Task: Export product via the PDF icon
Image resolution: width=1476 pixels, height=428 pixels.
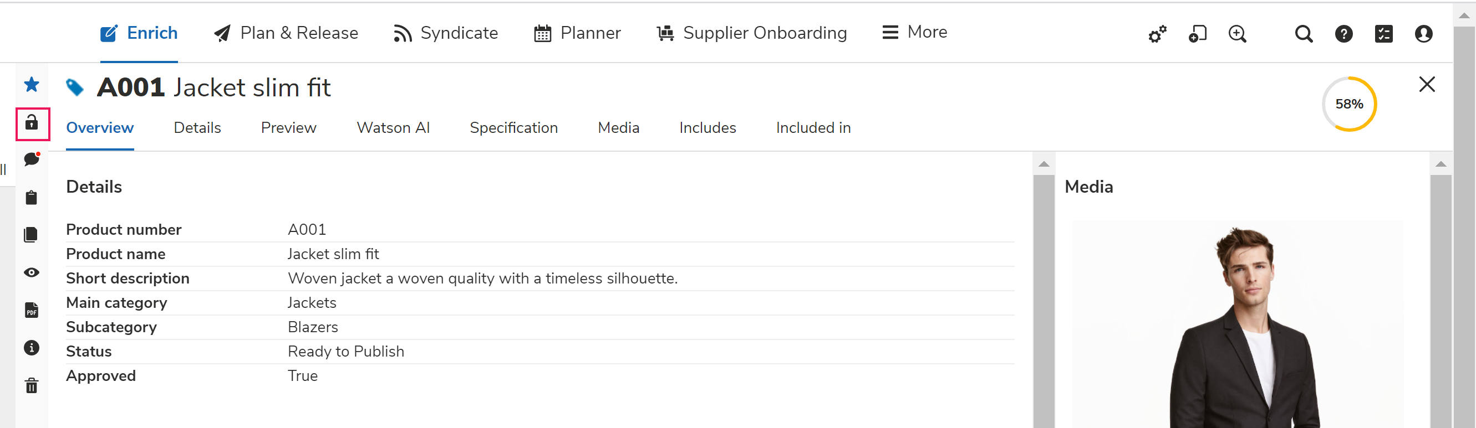Action: click(32, 310)
